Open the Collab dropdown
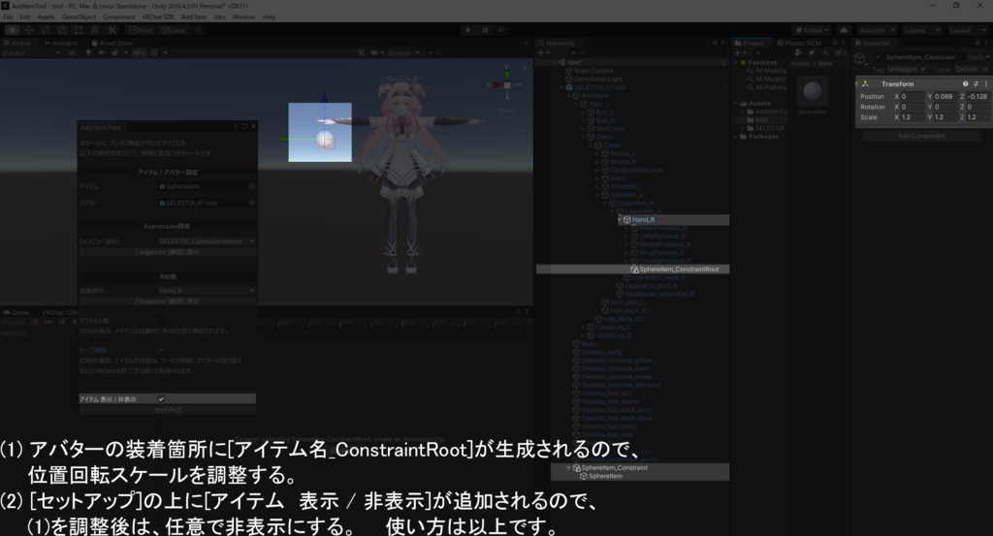This screenshot has width=993, height=536. [813, 30]
